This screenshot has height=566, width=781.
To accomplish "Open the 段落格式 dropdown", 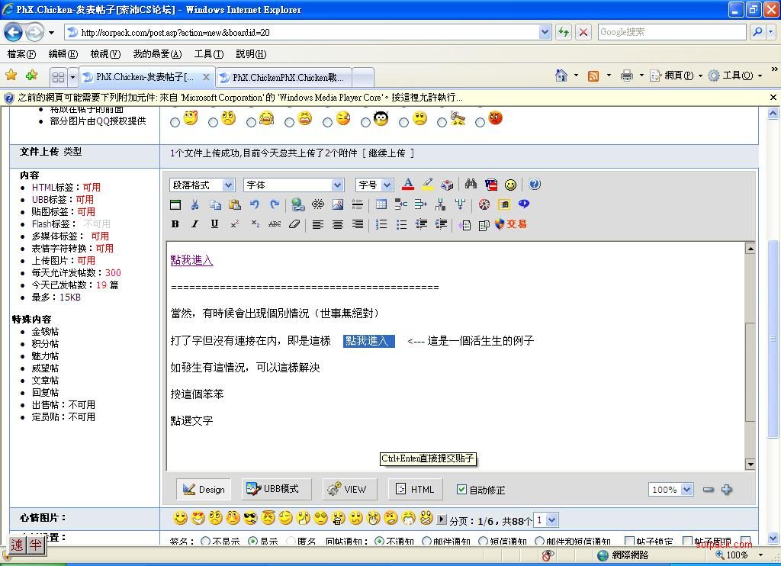I will [202, 185].
